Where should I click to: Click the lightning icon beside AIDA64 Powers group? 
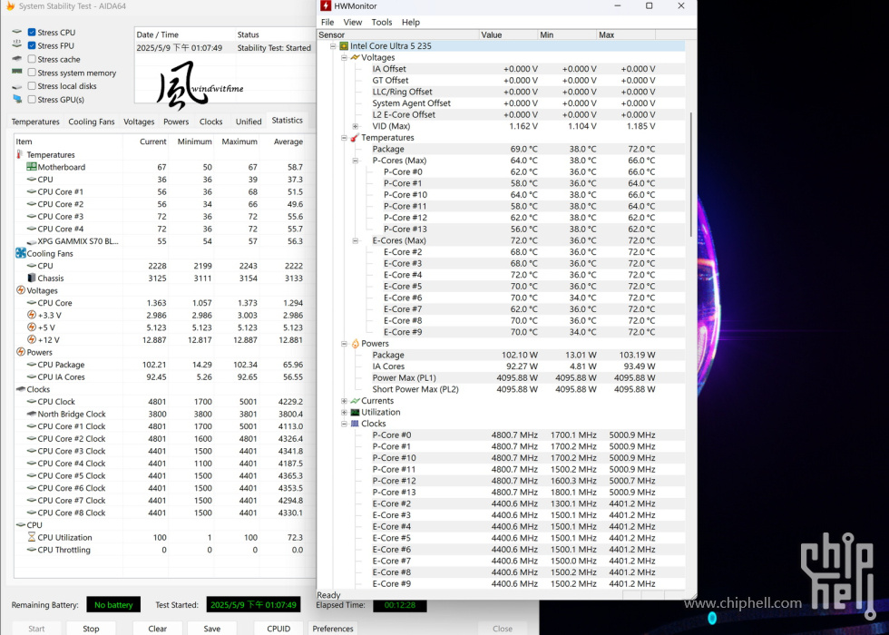tap(21, 352)
